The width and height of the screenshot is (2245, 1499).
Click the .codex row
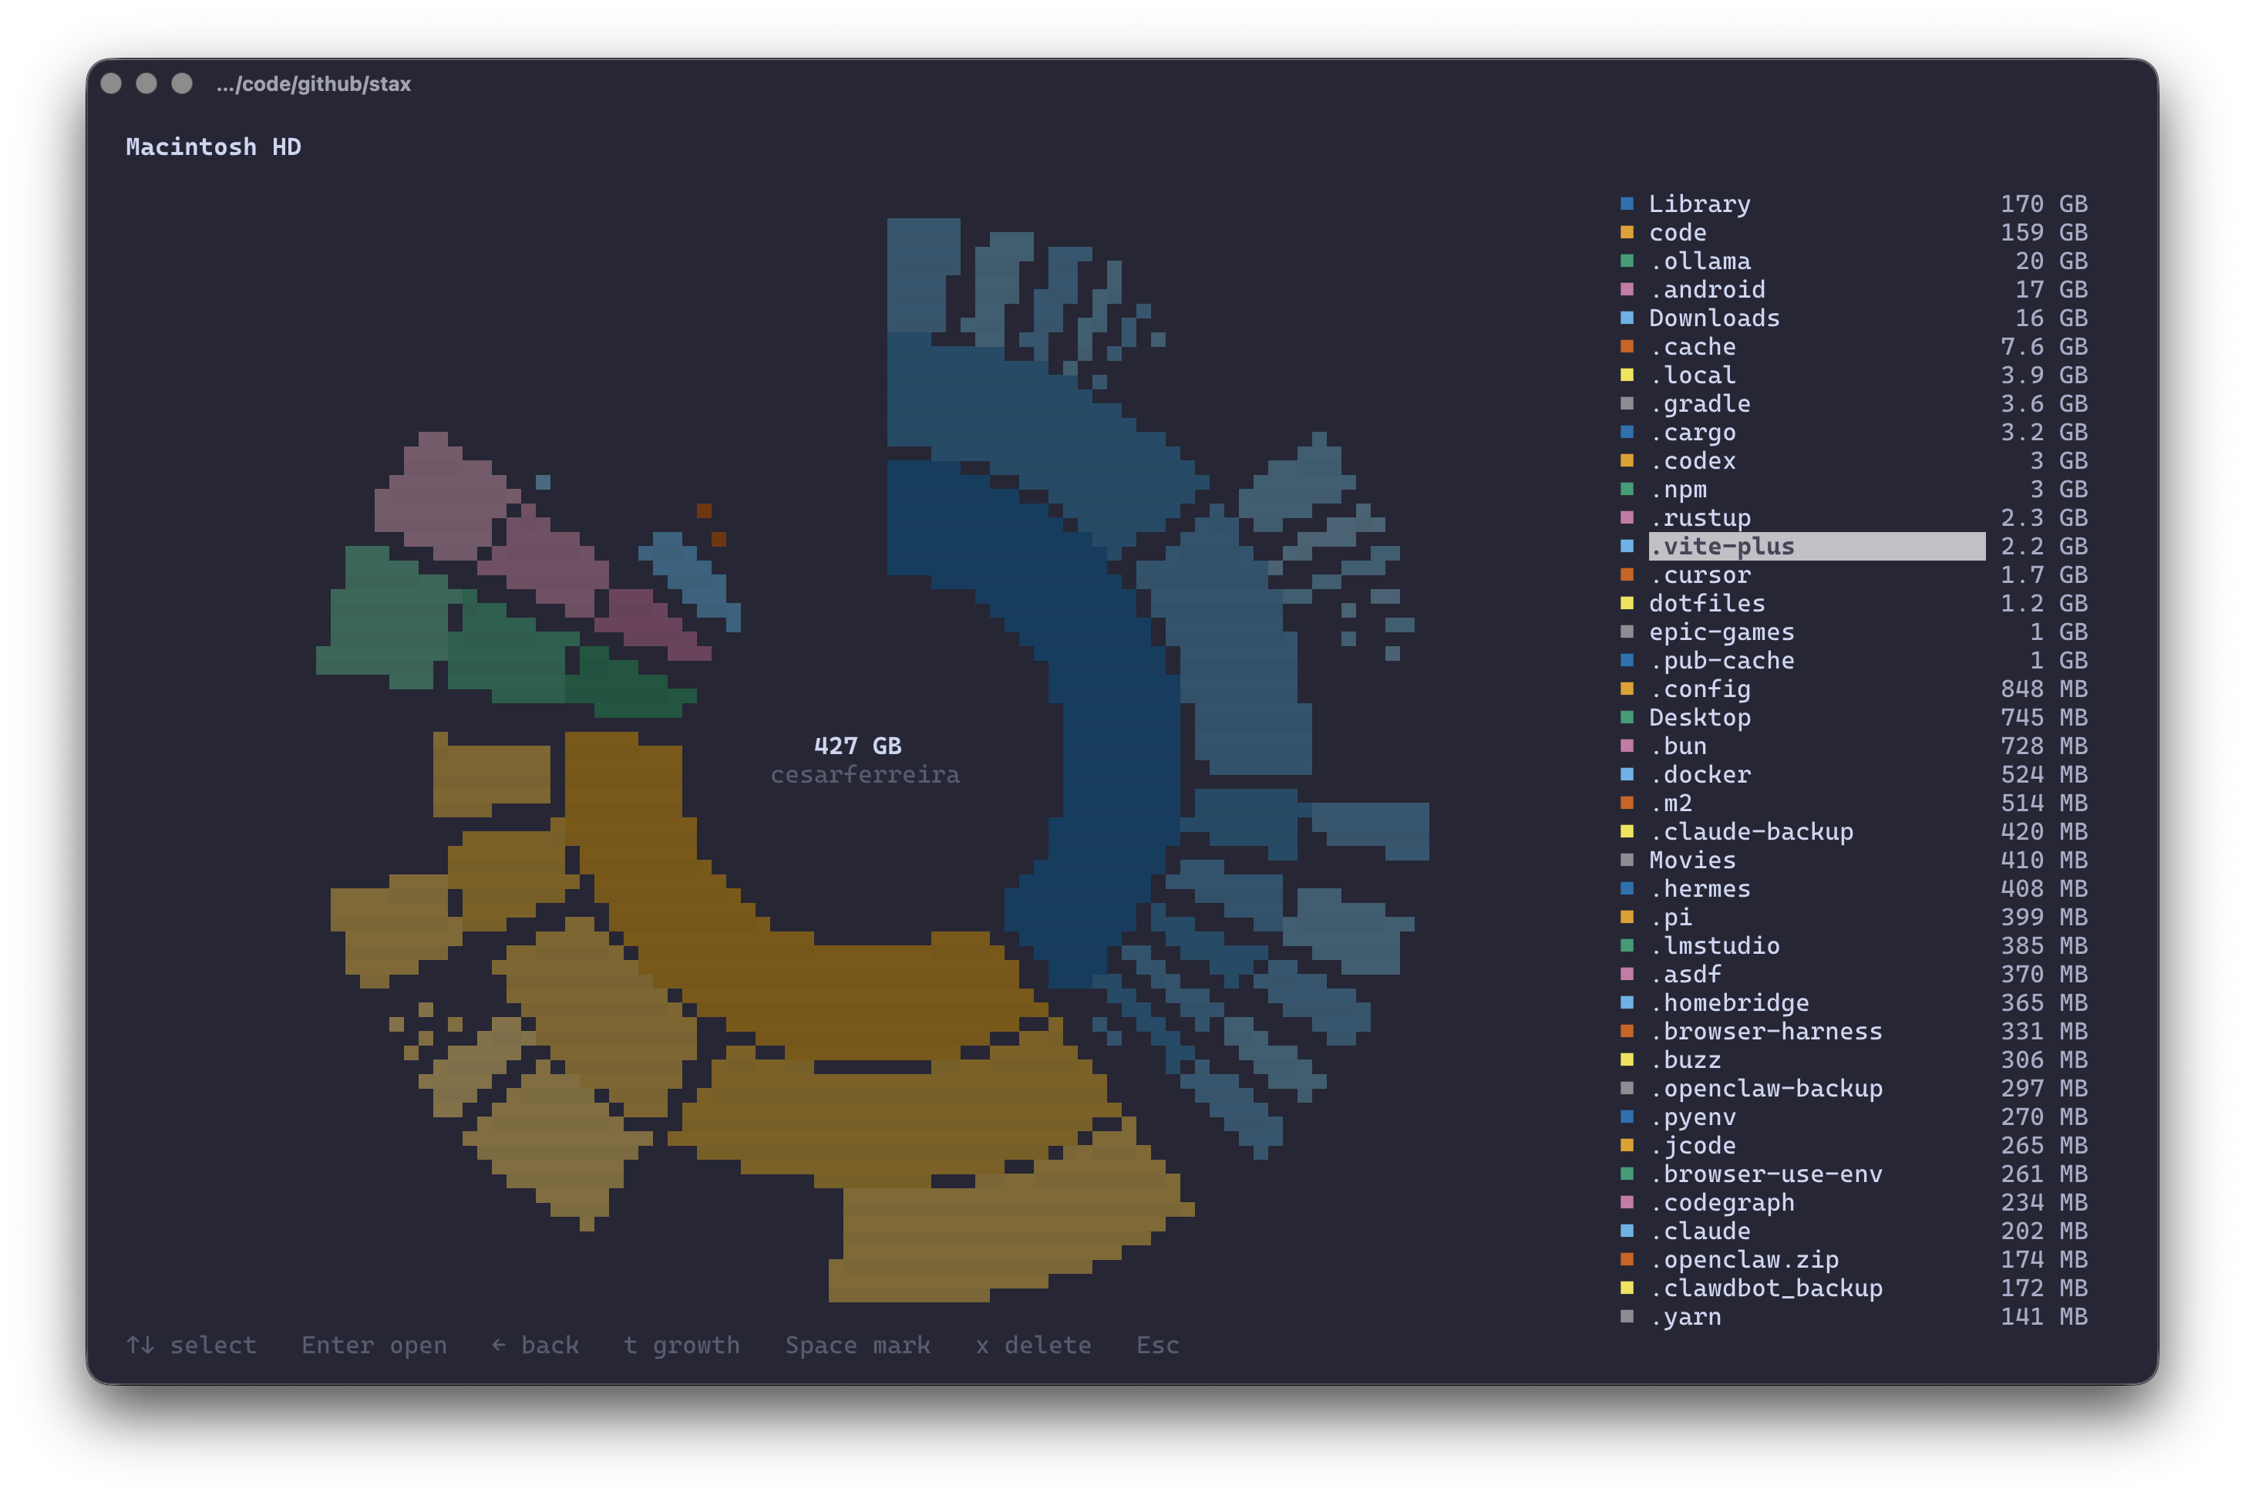point(1853,461)
